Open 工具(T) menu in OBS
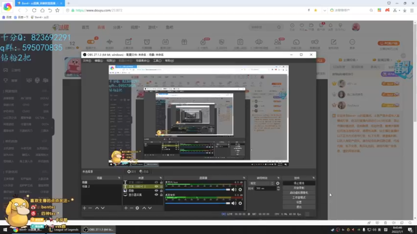 pyautogui.click(x=157, y=61)
